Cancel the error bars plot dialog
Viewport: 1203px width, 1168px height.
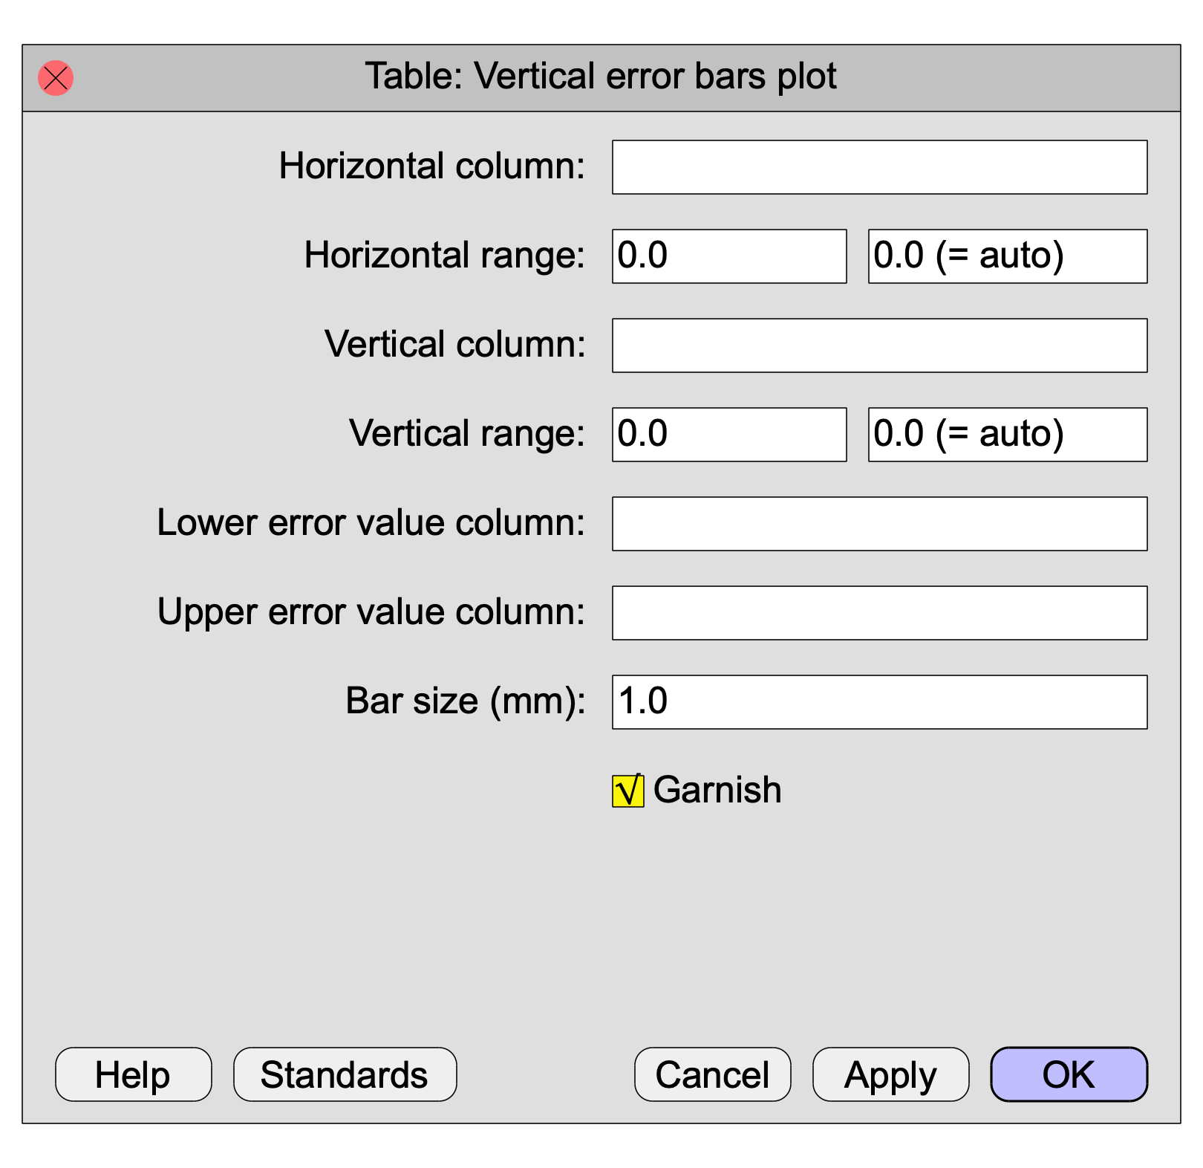[x=712, y=1074]
